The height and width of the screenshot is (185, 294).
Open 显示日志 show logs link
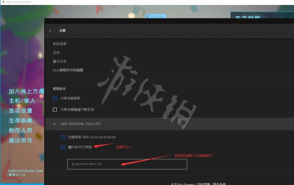coord(59,62)
